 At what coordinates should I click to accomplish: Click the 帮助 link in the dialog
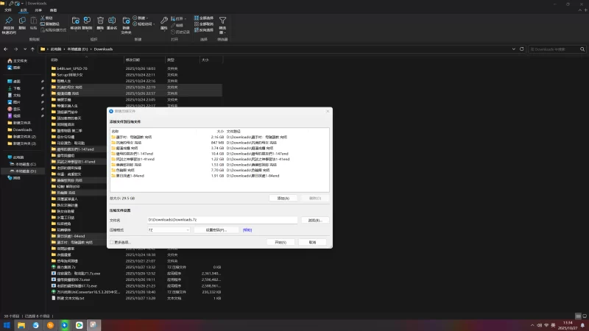click(247, 229)
